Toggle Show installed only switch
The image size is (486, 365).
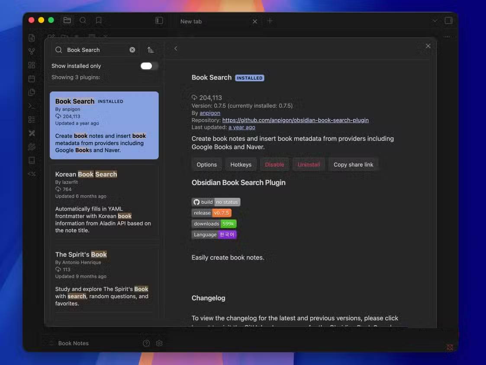(149, 66)
